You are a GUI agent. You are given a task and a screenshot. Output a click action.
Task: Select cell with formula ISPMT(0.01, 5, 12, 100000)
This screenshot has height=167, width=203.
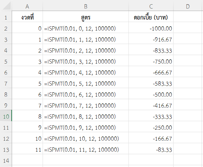tap(86, 82)
